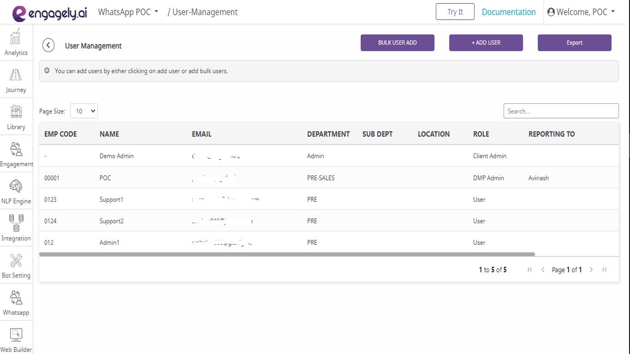Expand the Welcome, POC account menu
The width and height of the screenshot is (630, 354).
[581, 12]
